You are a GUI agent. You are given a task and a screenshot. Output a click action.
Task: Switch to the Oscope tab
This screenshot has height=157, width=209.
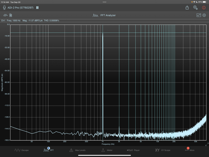pyautogui.click(x=21, y=150)
